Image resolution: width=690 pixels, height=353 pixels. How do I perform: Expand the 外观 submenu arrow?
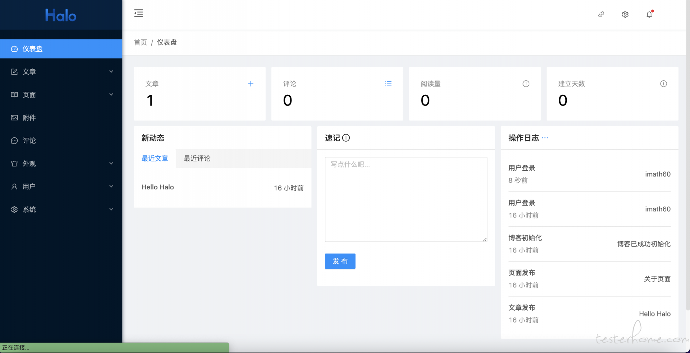click(x=111, y=163)
